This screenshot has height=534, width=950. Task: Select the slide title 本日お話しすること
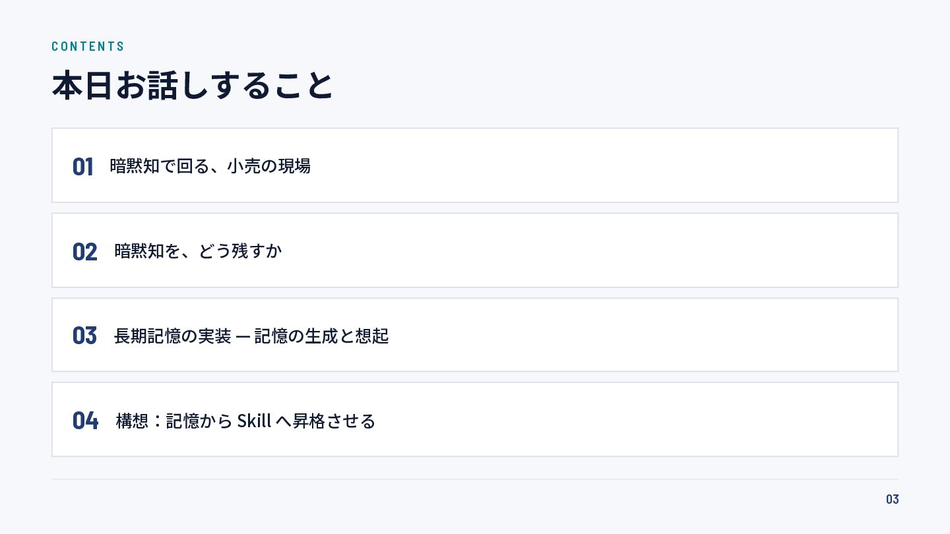(193, 85)
